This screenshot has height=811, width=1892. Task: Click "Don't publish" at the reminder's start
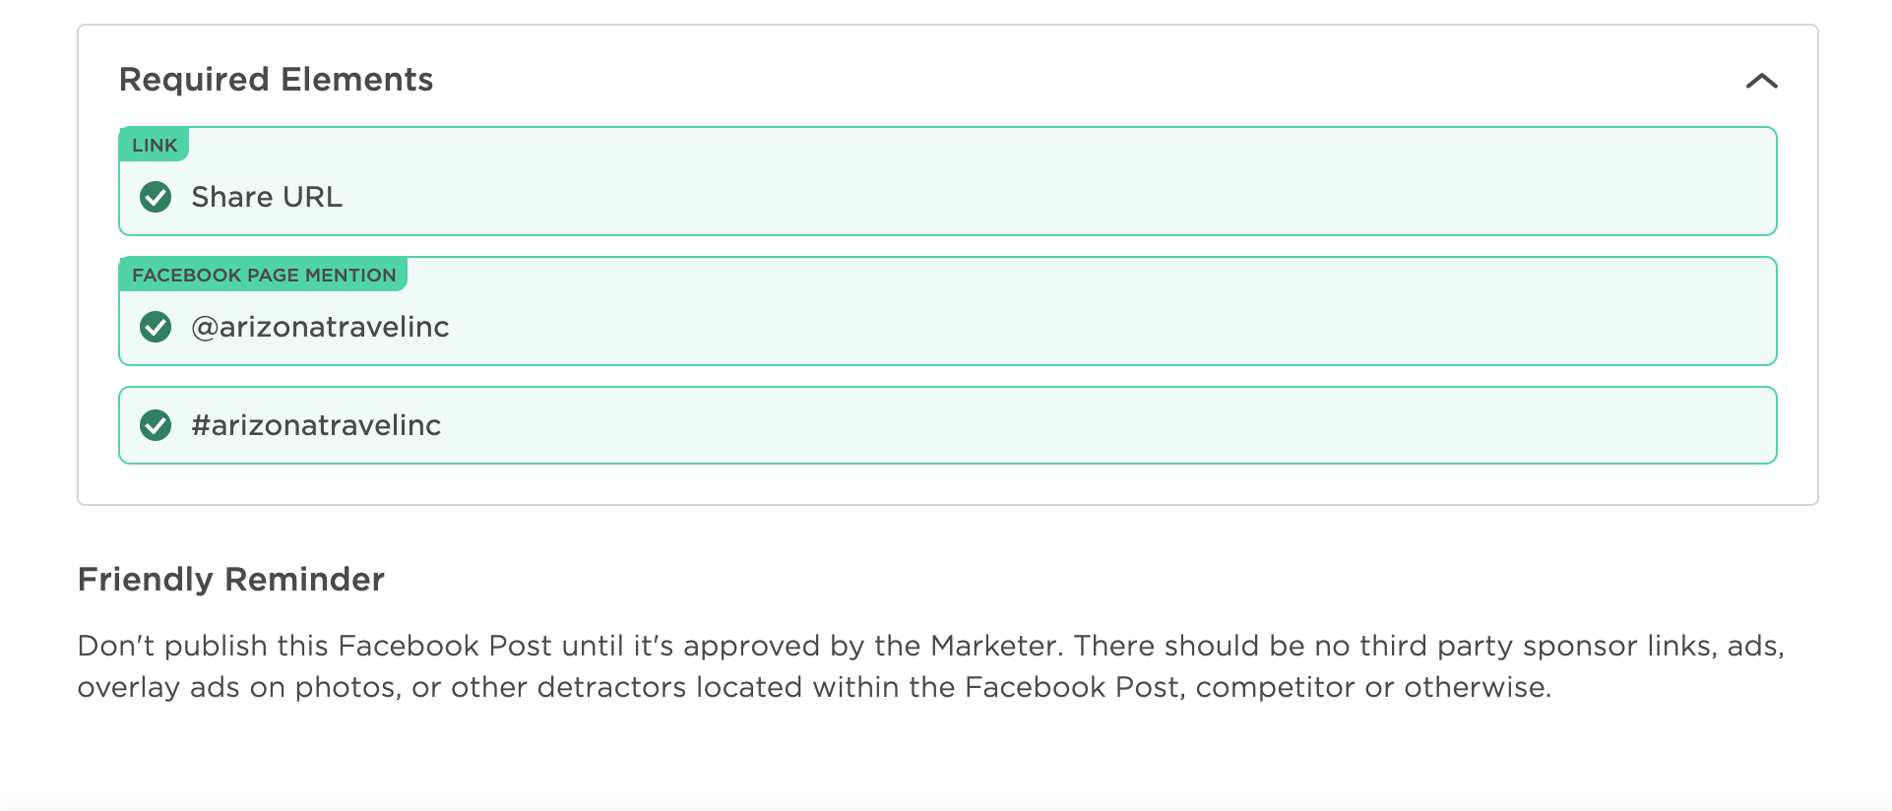pos(172,646)
